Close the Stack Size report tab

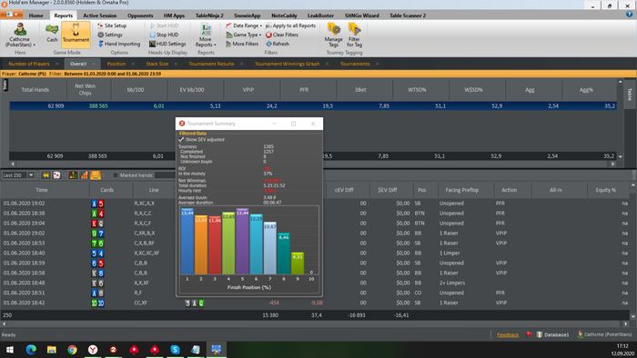point(176,64)
